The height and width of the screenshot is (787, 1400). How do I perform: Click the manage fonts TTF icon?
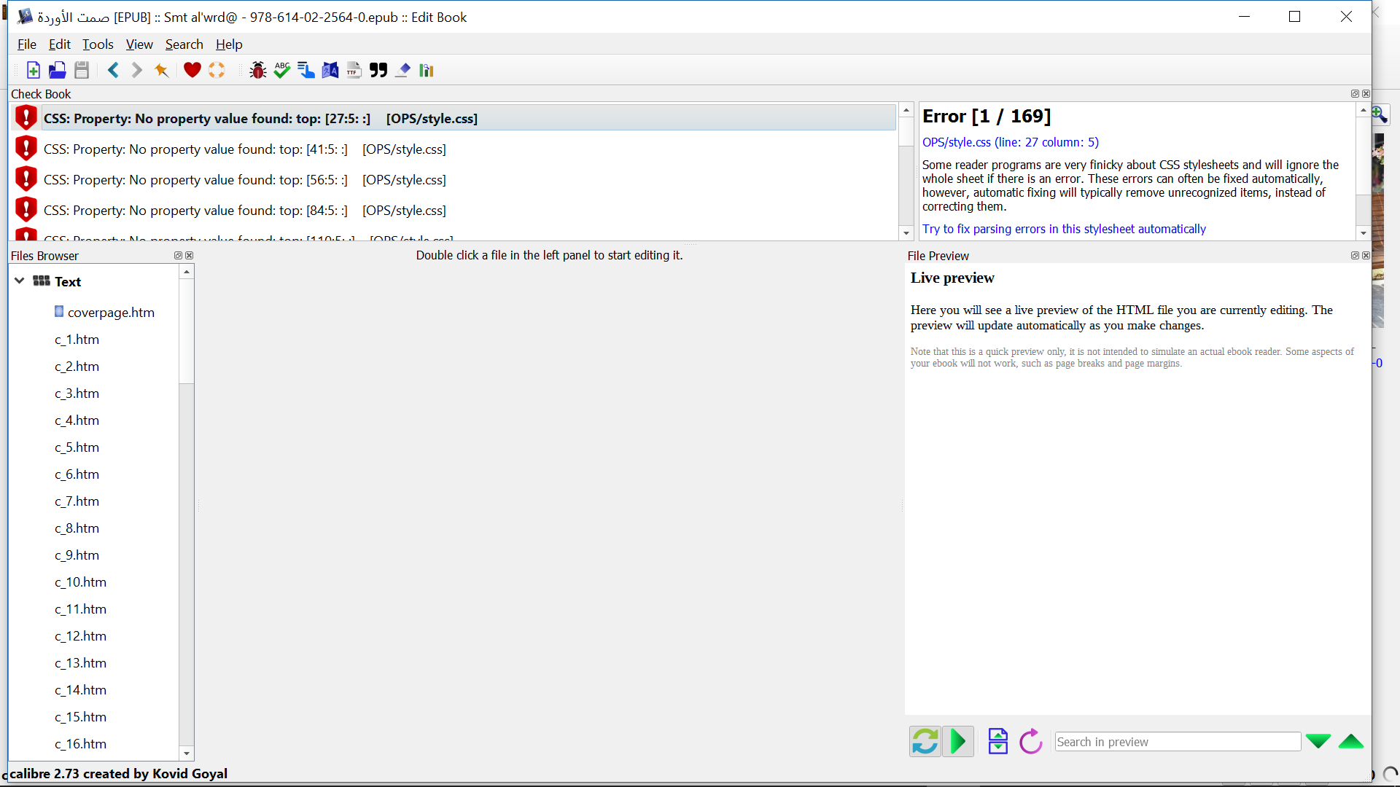pos(354,70)
